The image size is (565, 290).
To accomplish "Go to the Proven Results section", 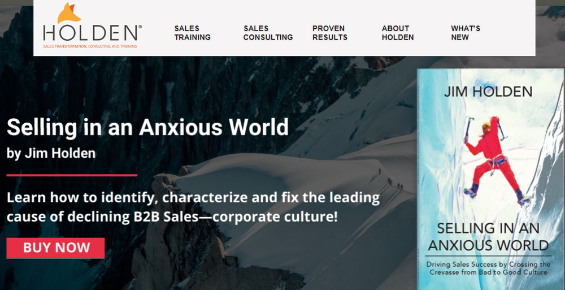I will (x=330, y=33).
